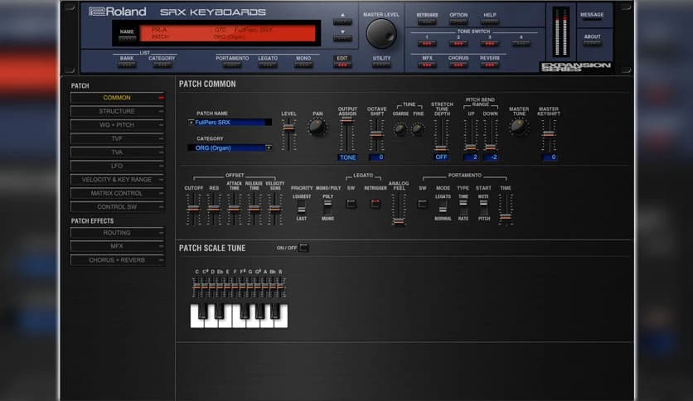Toggle the Legato Retrigger switch
693x401 pixels.
[376, 204]
